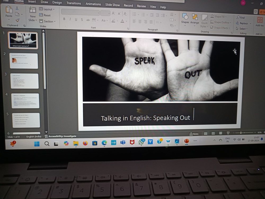
Task: Switch to Normal view icon
Action: pyautogui.click(x=205, y=133)
